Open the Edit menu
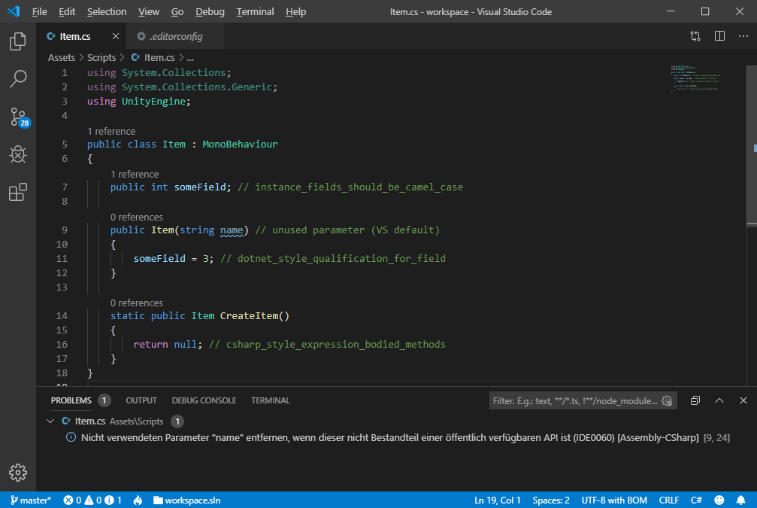Viewport: 757px width, 508px height. click(67, 11)
